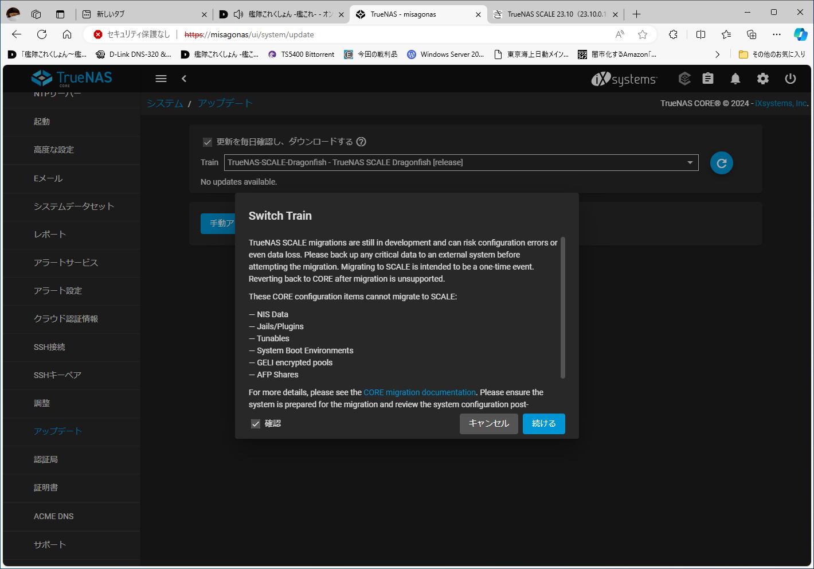Open アラート設定 sidebar item
The height and width of the screenshot is (569, 814).
pyautogui.click(x=72, y=291)
